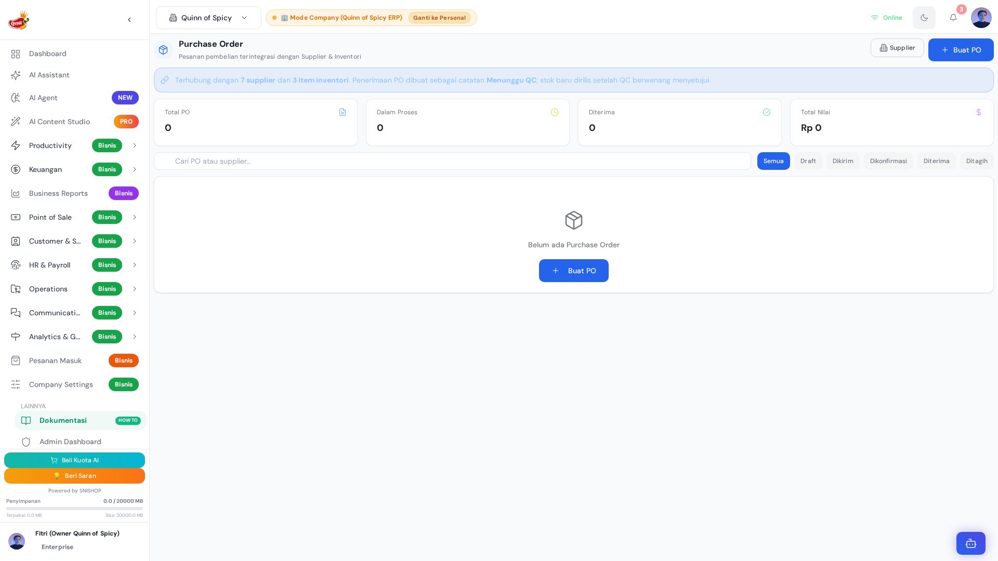The image size is (998, 561).
Task: Expand the Productivity menu chevron
Action: coord(135,145)
